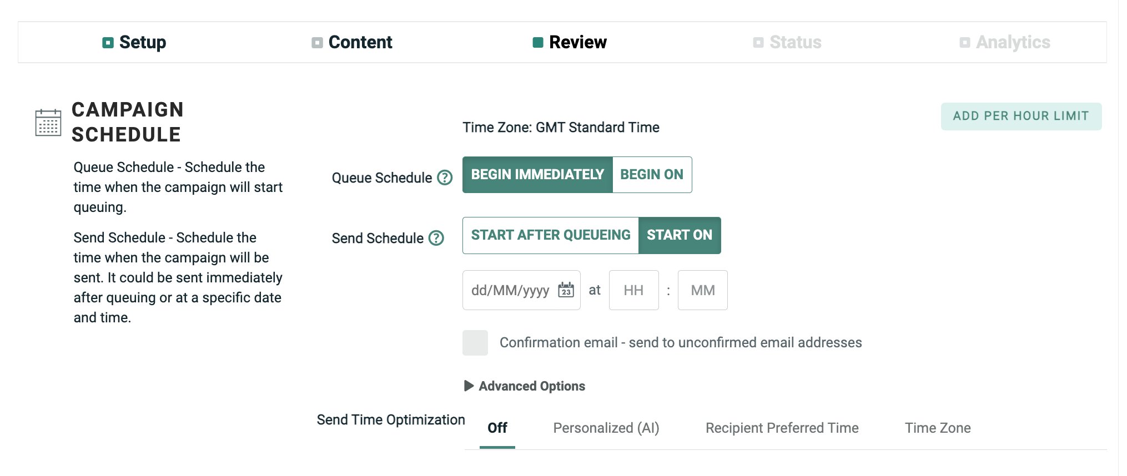Select the Personalized (AI) optimization tab
This screenshot has width=1127, height=476.
click(x=606, y=428)
